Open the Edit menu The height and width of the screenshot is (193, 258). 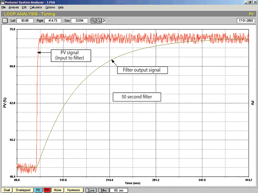pos(24,8)
